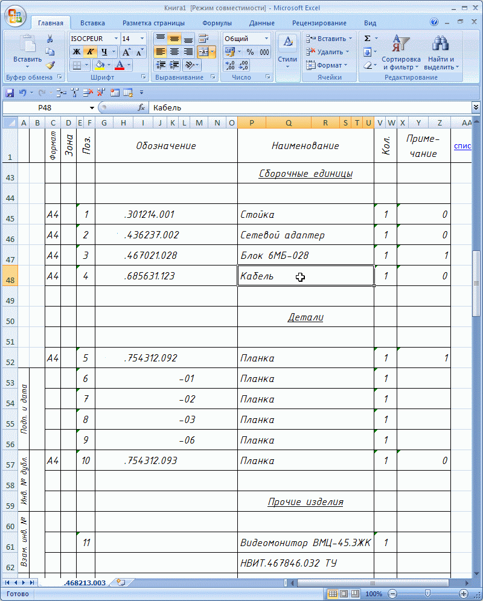Click the Cut scissors icon
The width and height of the screenshot is (483, 601).
point(50,39)
